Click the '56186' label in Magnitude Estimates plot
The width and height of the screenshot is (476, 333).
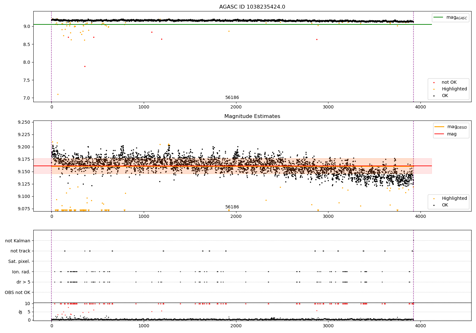point(232,207)
